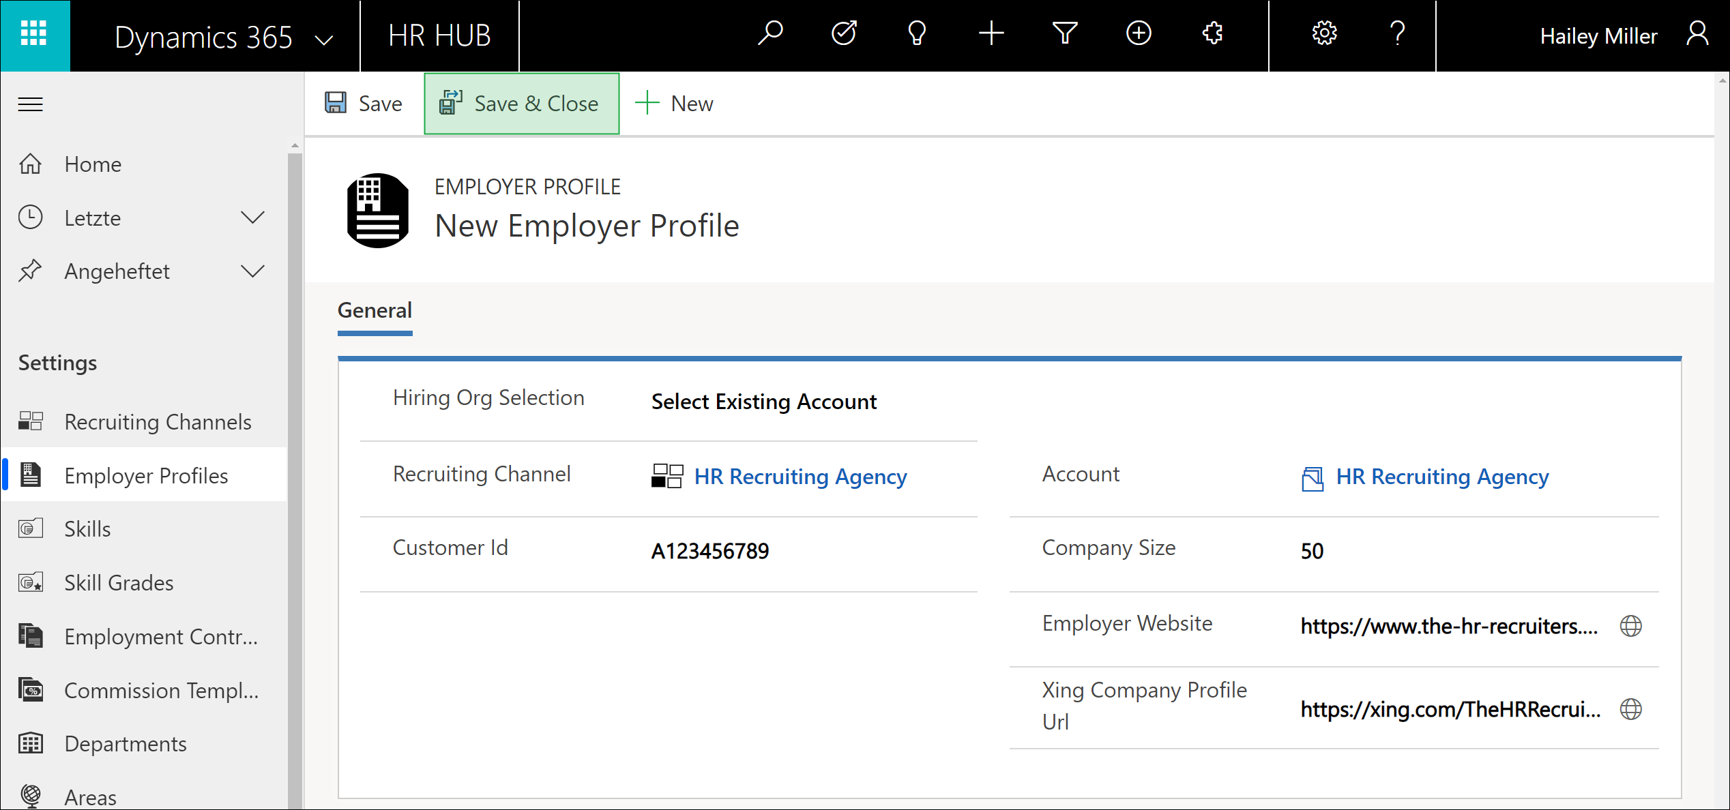
Task: Open the HR Recruiting Agency recruiting channel link
Action: (800, 477)
